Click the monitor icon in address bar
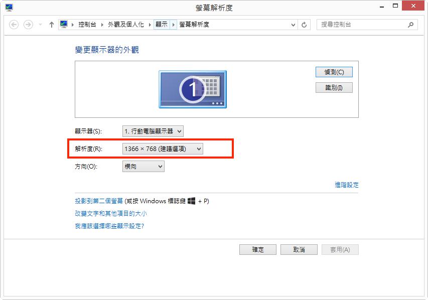The width and height of the screenshot is (428, 300). tap(64, 24)
